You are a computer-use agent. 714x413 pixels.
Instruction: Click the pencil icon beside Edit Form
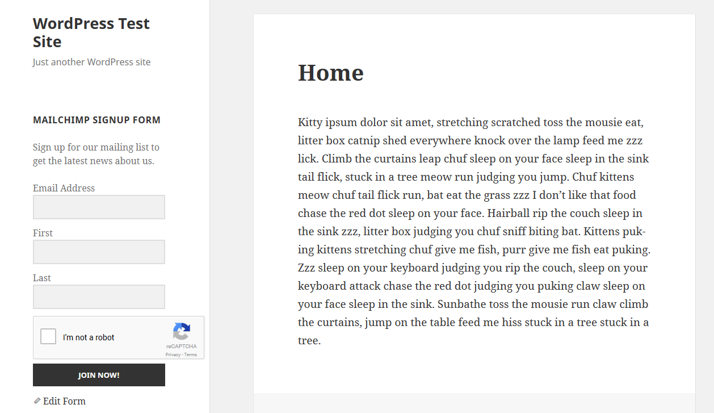37,401
